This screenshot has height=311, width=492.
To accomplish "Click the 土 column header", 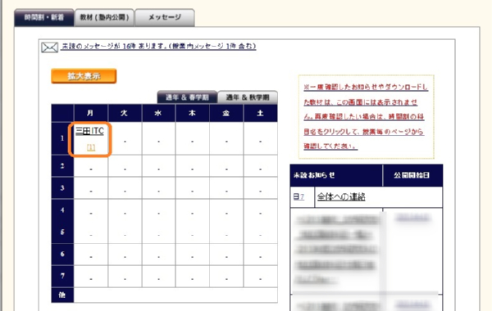I will coord(261,113).
